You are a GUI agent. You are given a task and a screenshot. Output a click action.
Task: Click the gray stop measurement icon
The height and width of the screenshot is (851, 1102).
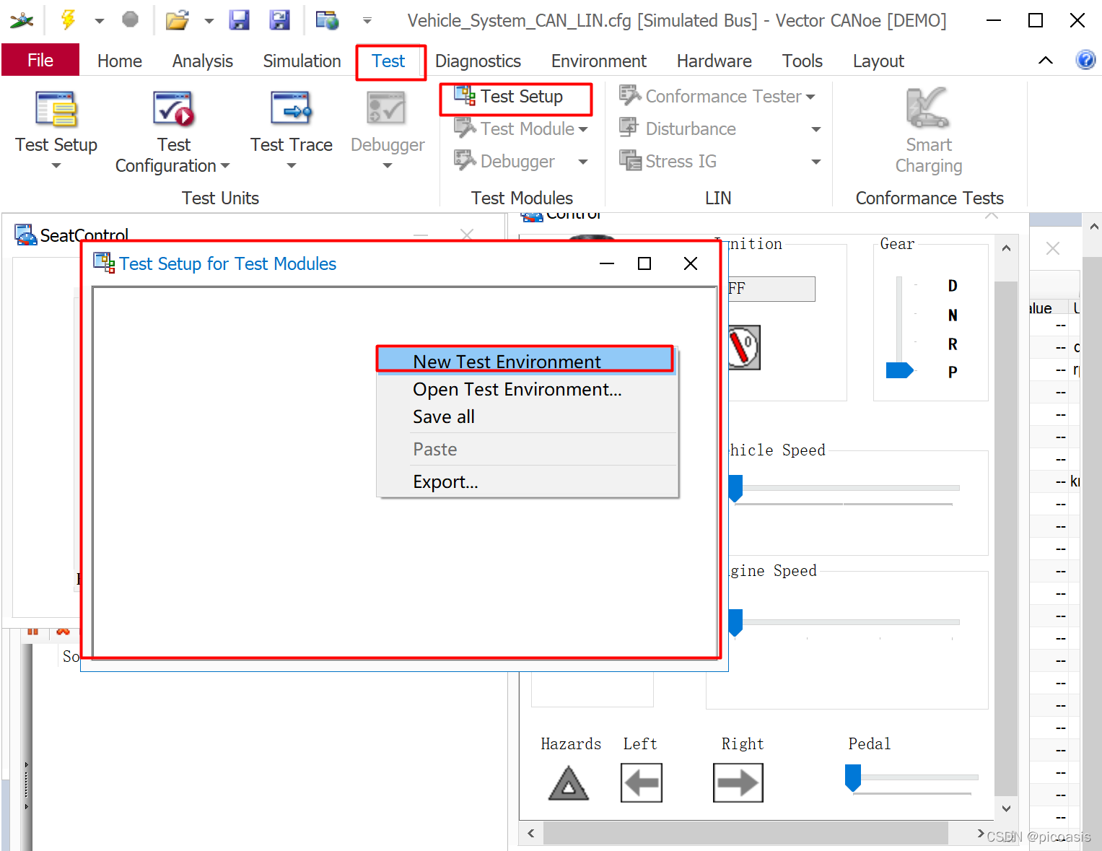[x=130, y=19]
